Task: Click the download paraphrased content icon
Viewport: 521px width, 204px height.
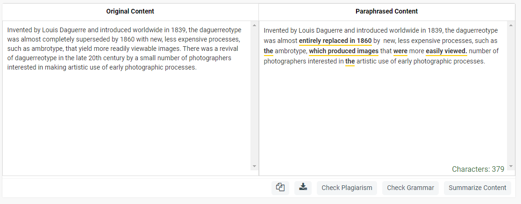Action: point(303,188)
